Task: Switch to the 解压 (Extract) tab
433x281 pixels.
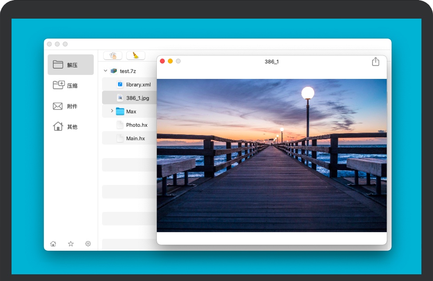Action: (71, 65)
